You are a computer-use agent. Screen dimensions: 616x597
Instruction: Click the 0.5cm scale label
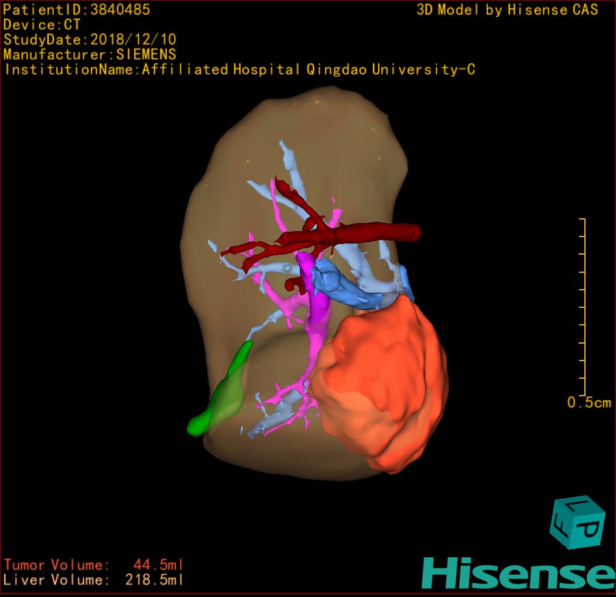(x=588, y=403)
